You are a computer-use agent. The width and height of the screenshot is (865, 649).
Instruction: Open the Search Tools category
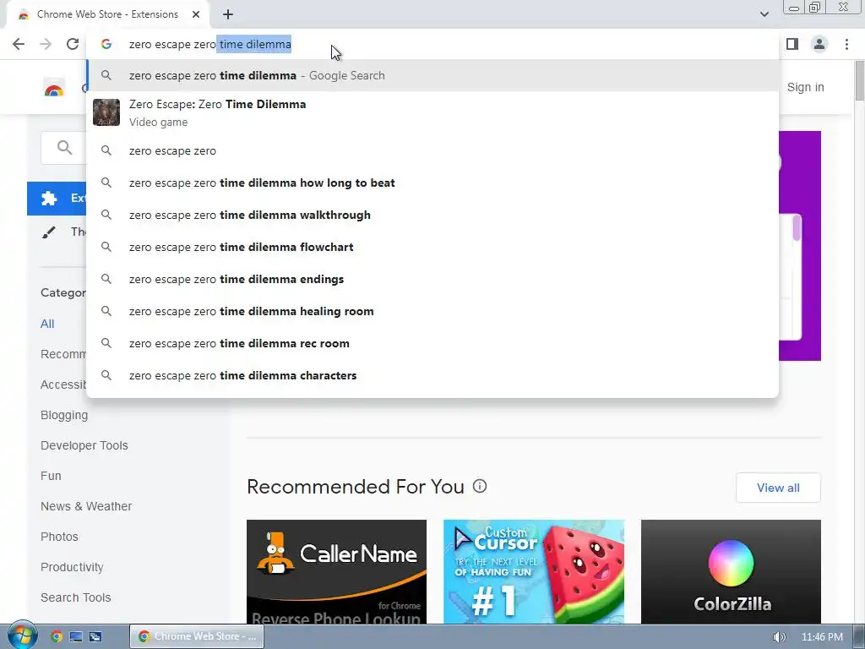[75, 597]
